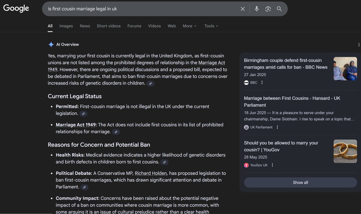This screenshot has height=214, width=361.
Task: Open source link icon beside Health Risks bullet
Action: (x=164, y=162)
